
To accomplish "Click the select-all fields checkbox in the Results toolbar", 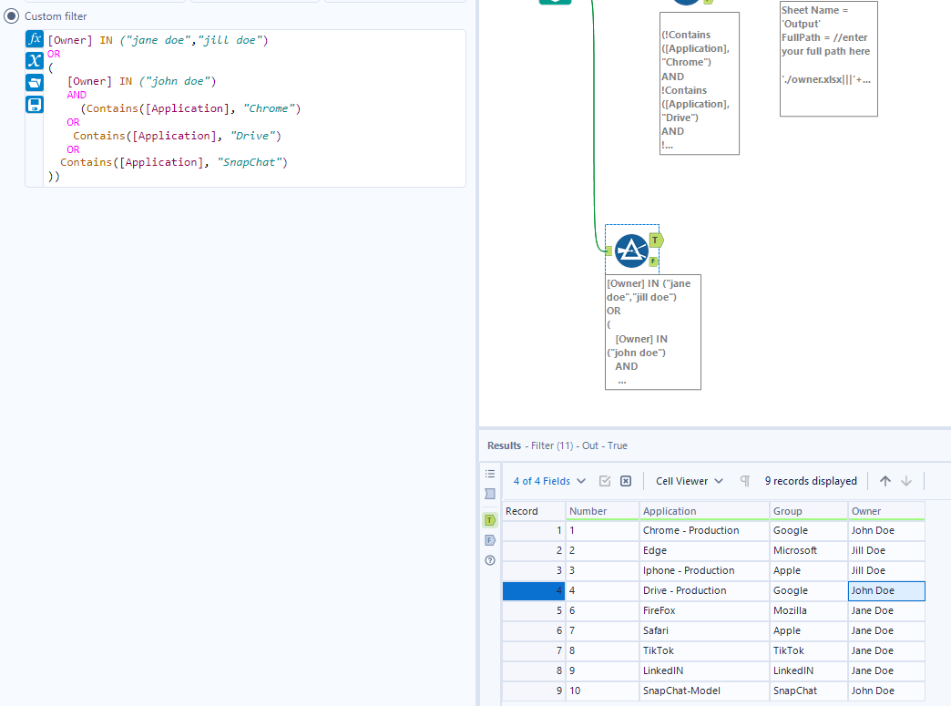I will tap(606, 480).
